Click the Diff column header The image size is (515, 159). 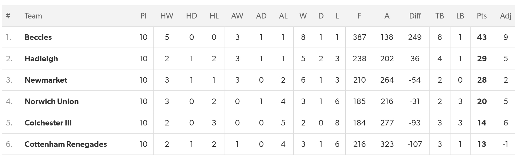(415, 16)
